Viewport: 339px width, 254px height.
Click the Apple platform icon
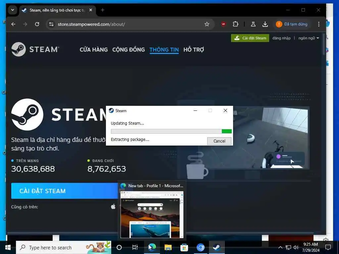tap(113, 207)
